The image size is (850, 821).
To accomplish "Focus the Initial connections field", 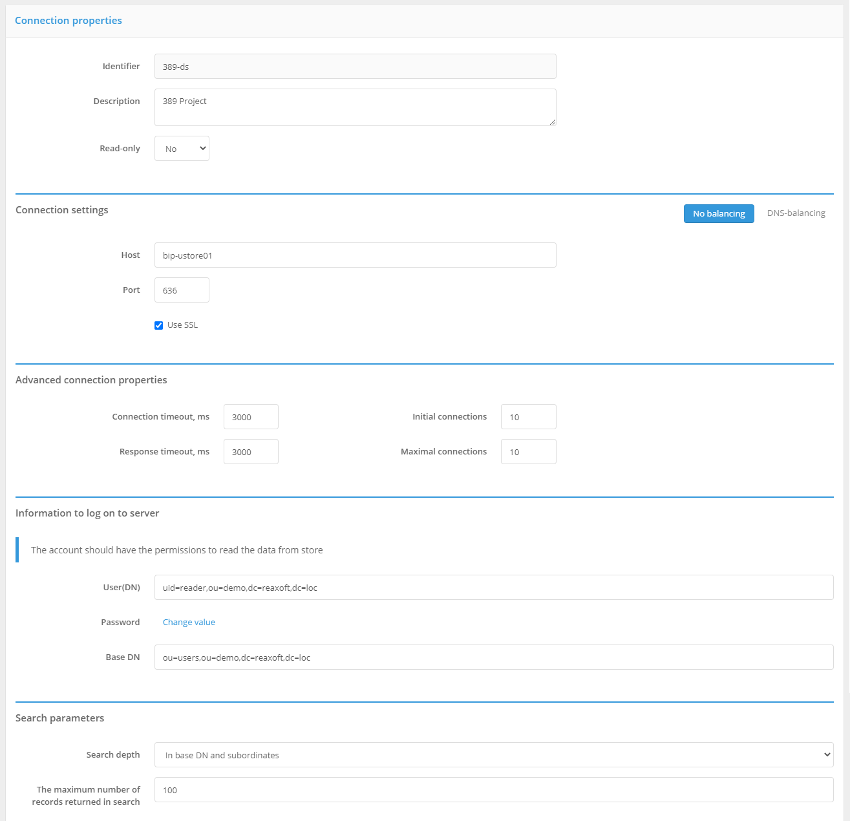I will [x=528, y=417].
